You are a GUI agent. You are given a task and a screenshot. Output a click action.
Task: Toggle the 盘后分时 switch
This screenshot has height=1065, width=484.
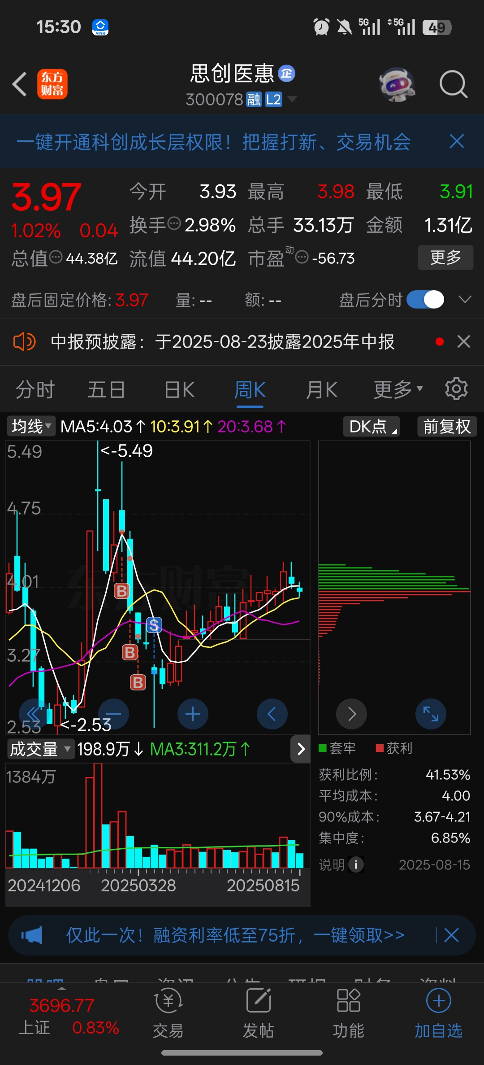[x=425, y=300]
